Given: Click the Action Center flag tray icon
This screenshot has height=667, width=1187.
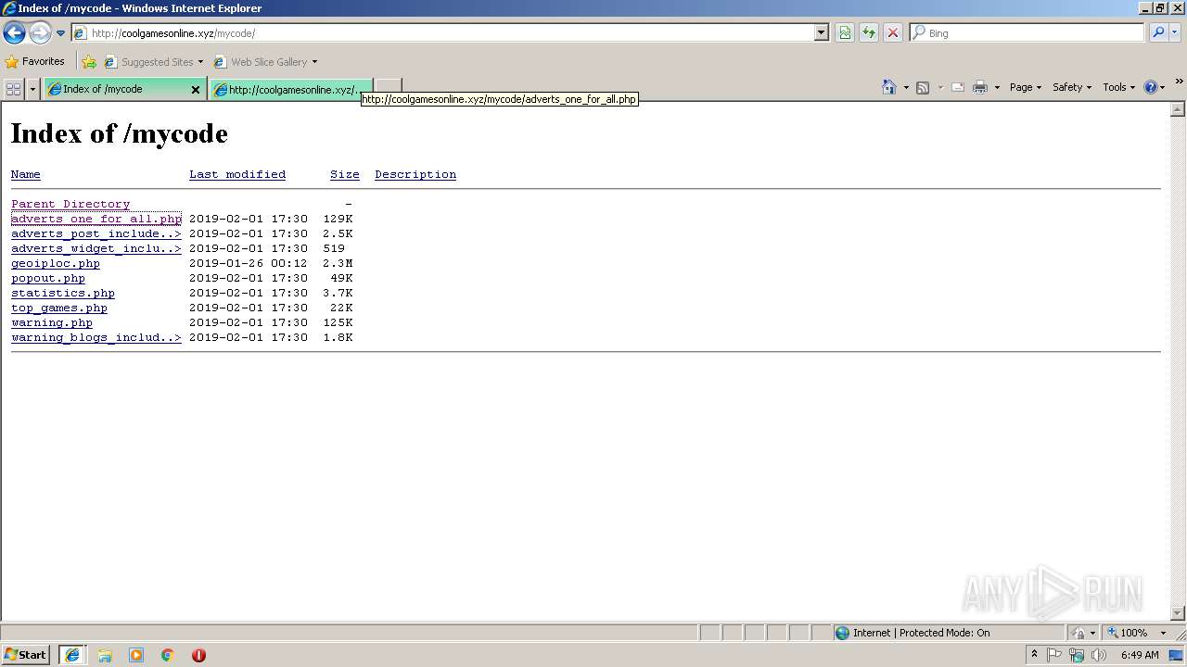Looking at the screenshot, I should pos(1054,655).
